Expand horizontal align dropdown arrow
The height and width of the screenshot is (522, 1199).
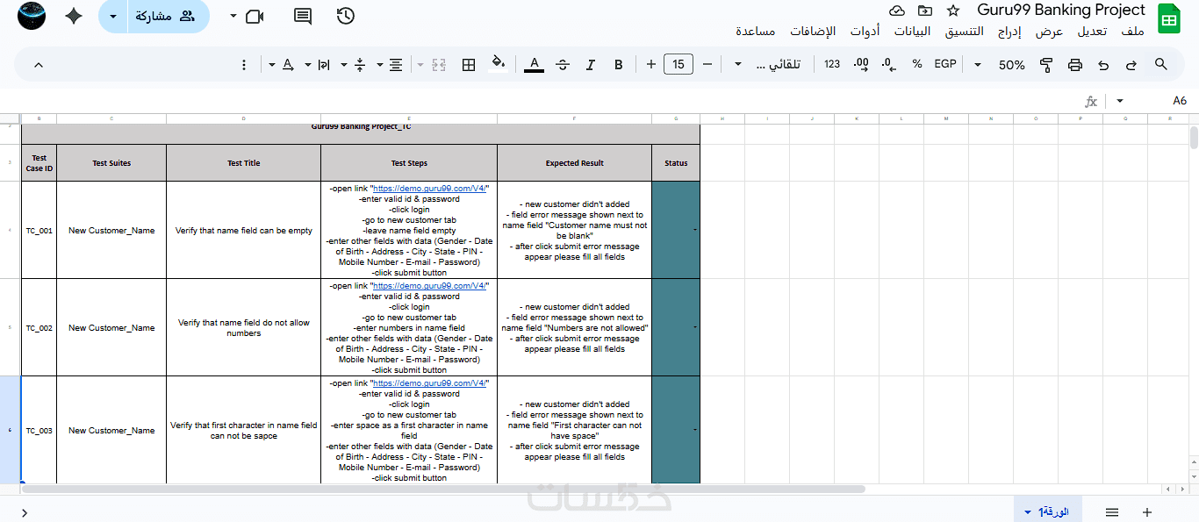pos(380,64)
